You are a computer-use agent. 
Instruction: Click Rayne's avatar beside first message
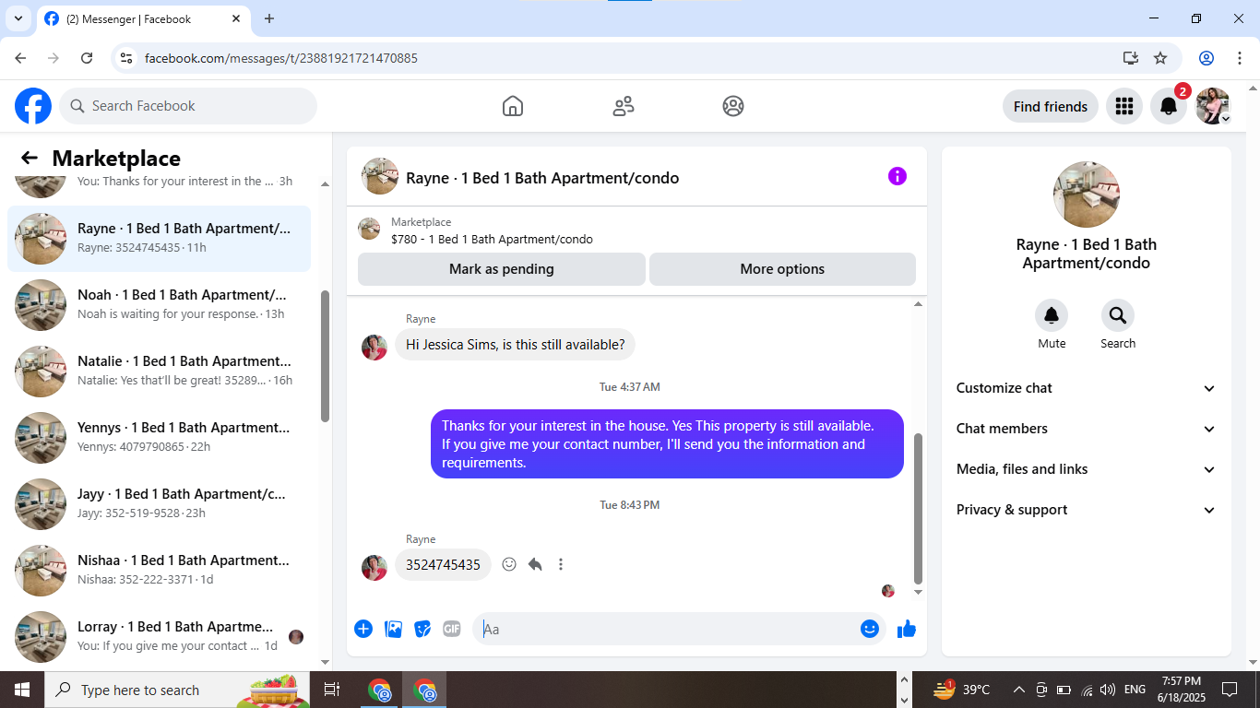(x=374, y=347)
